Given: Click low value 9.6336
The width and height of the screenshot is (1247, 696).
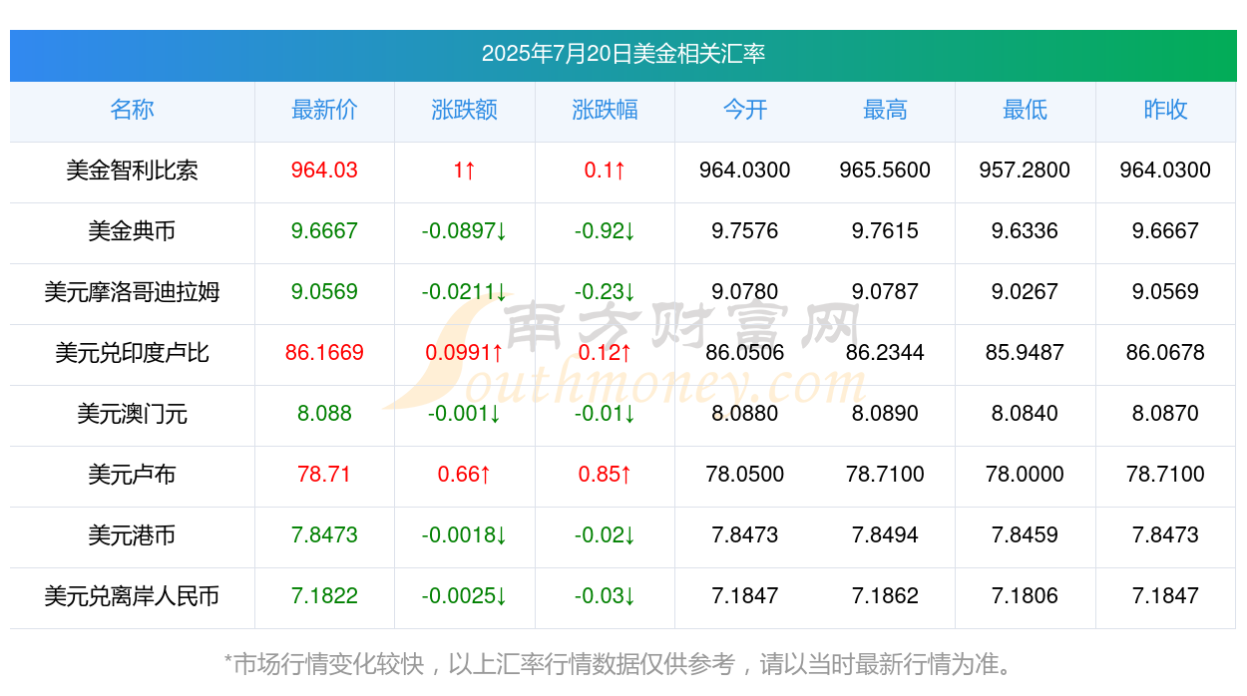Looking at the screenshot, I should click(x=1026, y=231).
